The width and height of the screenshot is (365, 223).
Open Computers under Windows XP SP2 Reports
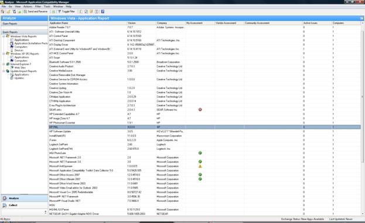tap(21, 60)
